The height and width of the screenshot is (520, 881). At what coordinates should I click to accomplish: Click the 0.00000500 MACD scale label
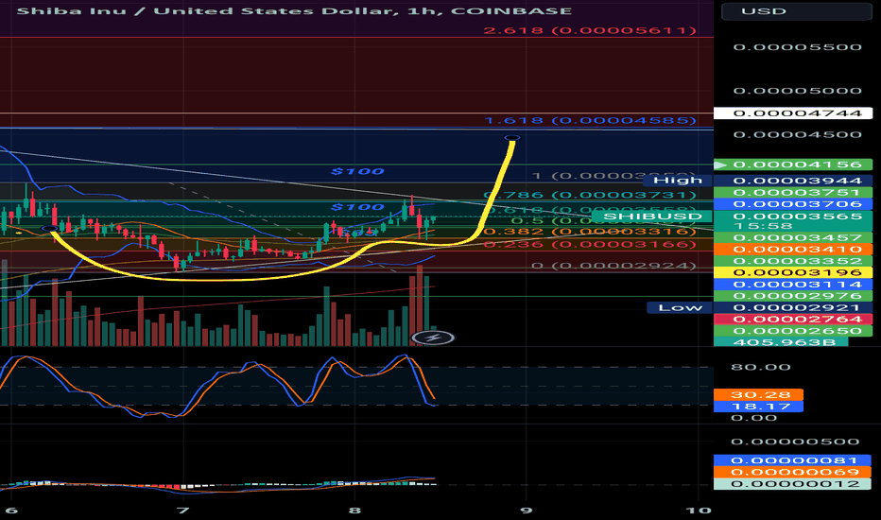pos(796,442)
